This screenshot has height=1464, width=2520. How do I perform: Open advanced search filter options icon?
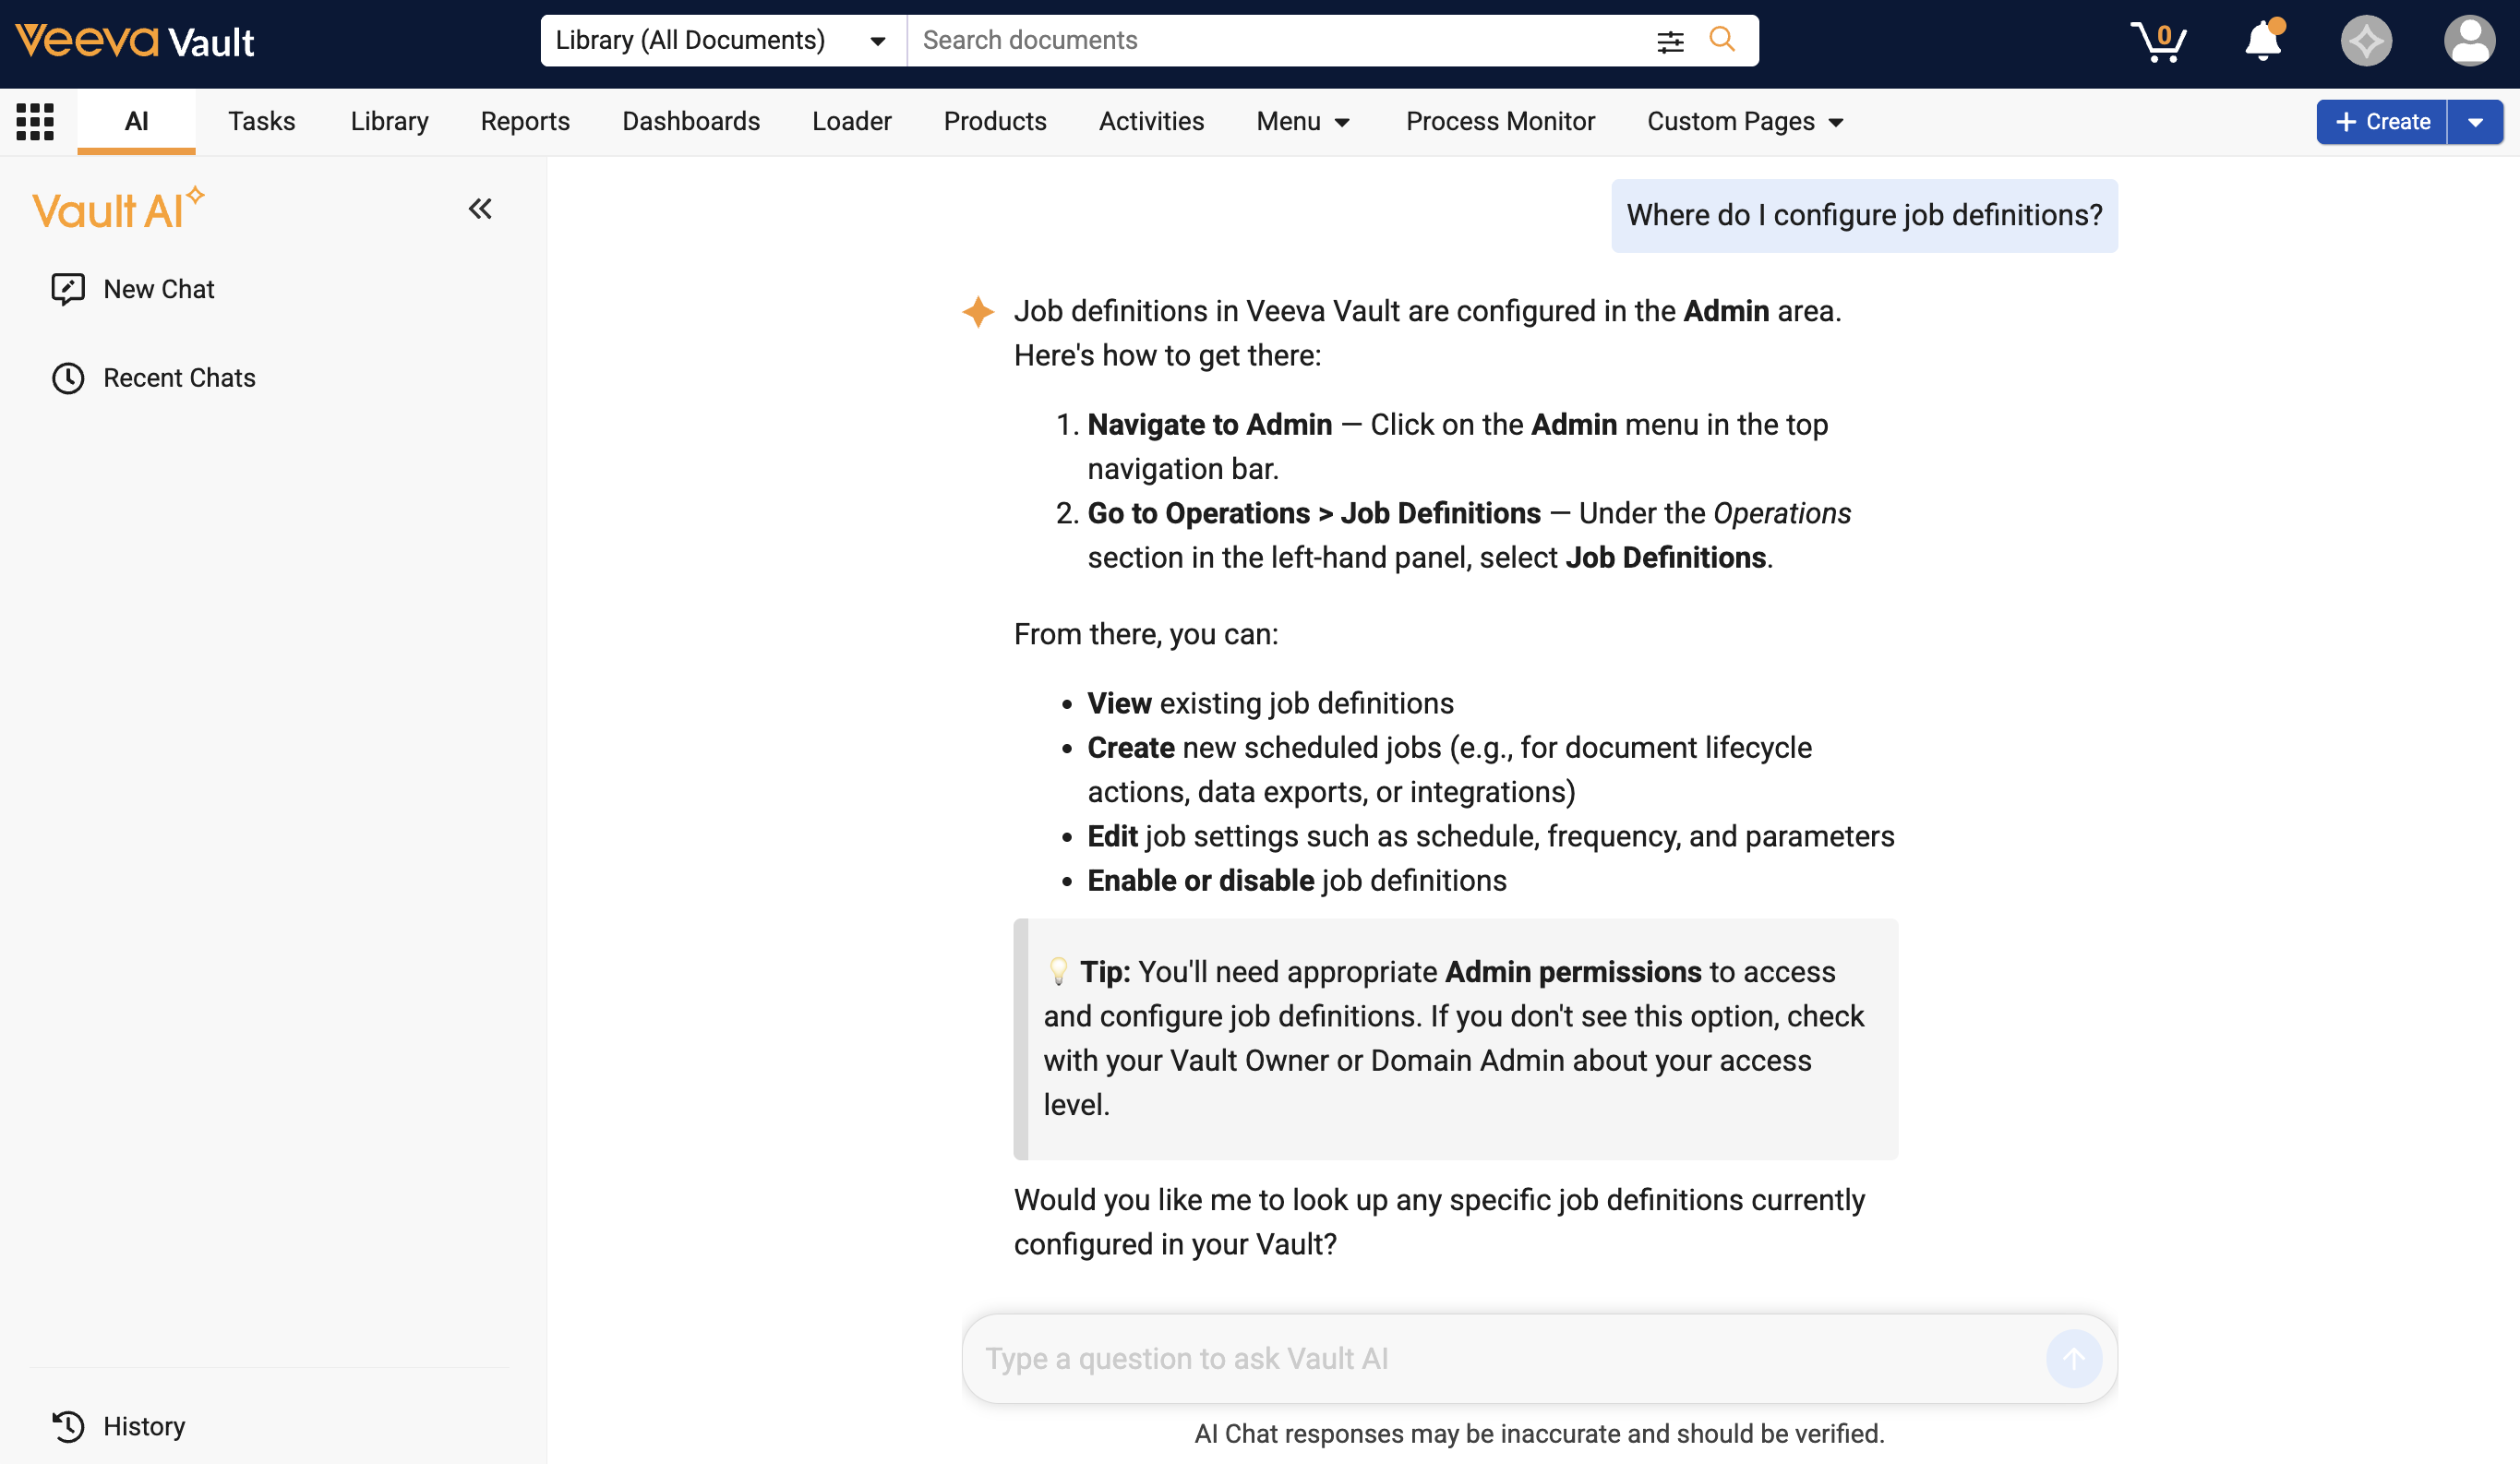(1670, 41)
